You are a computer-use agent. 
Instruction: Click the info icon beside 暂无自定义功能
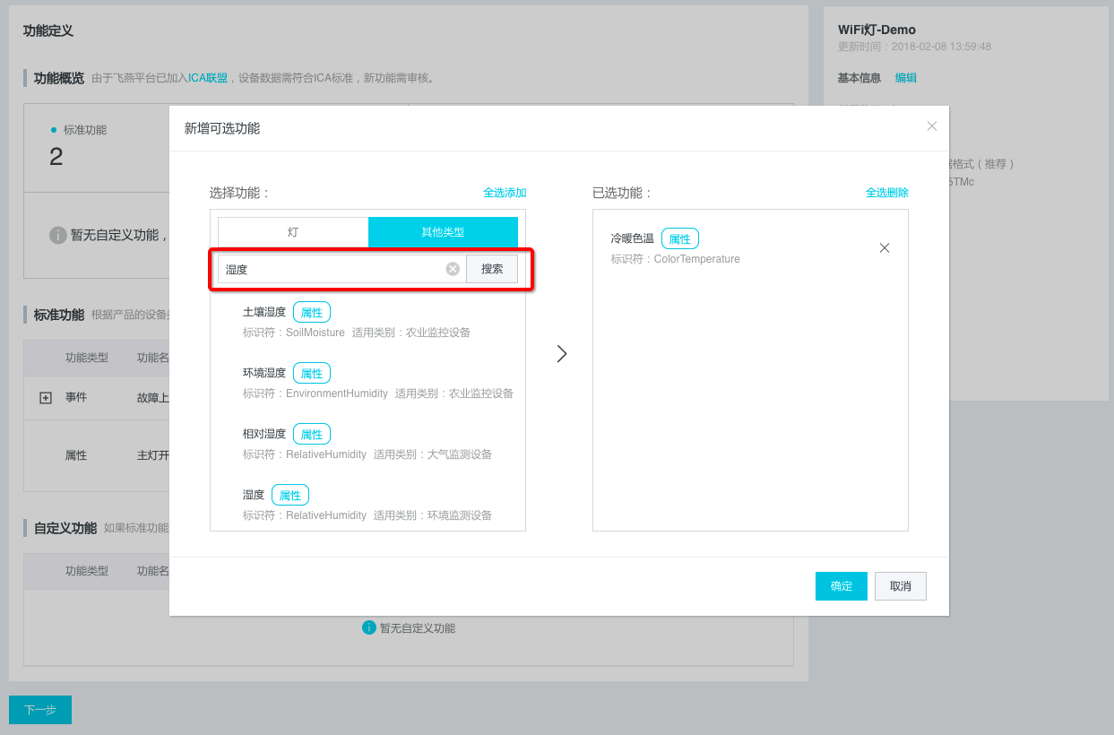coord(368,627)
